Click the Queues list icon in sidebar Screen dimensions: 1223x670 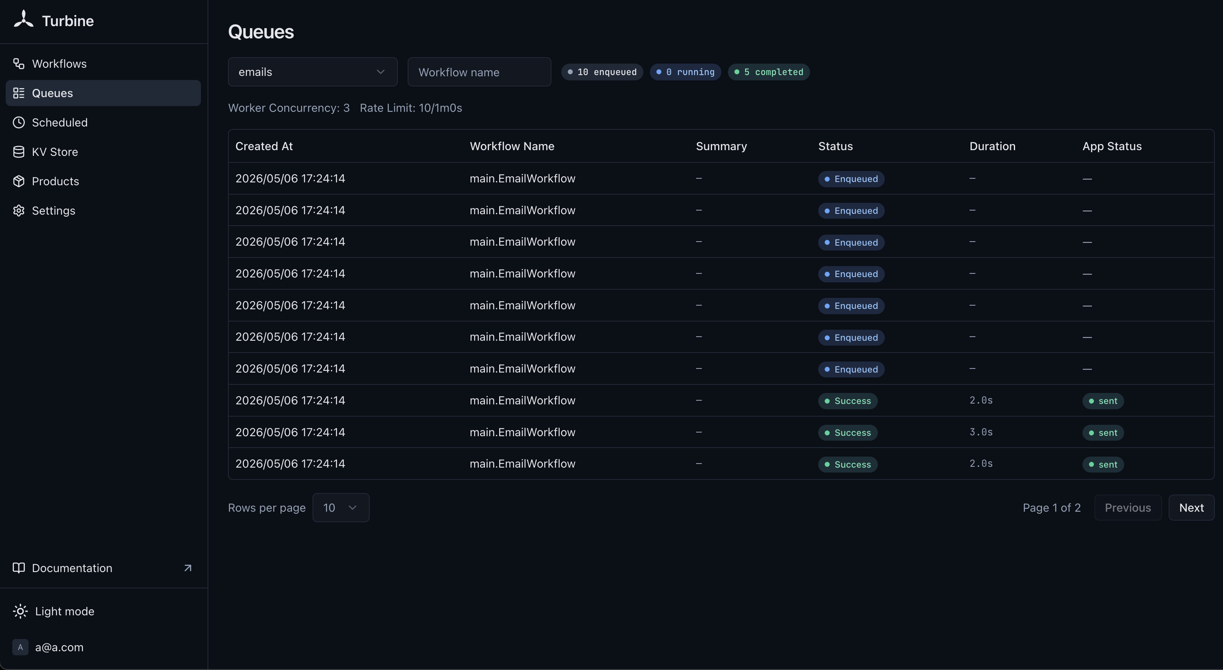pos(18,93)
